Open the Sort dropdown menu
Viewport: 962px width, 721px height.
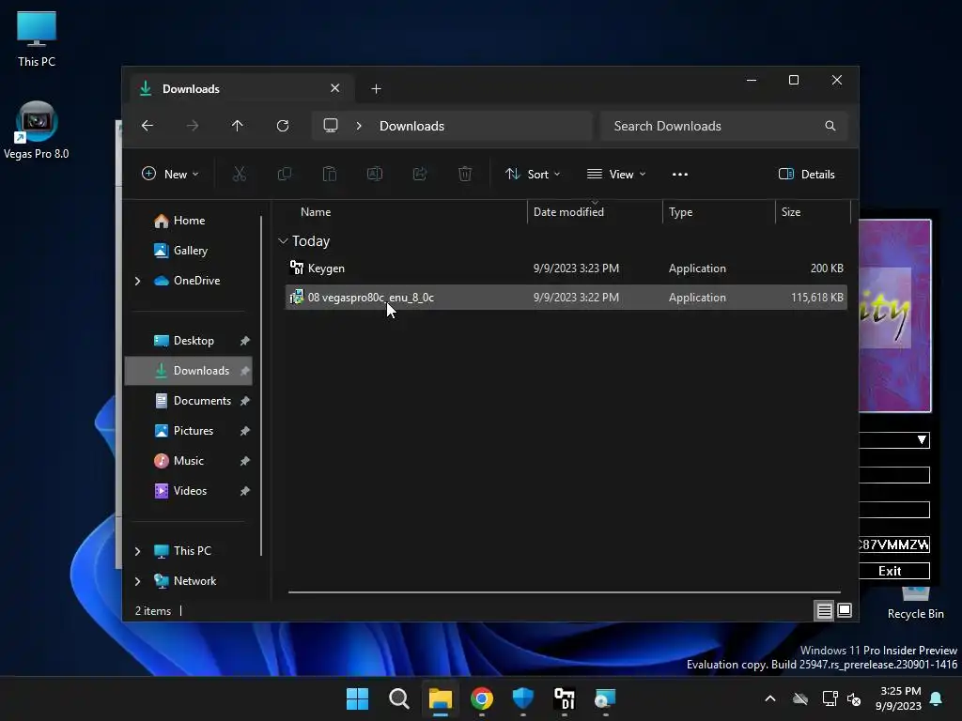[533, 174]
